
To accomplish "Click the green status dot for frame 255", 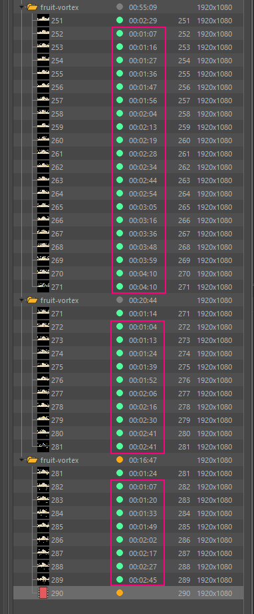I will (120, 74).
